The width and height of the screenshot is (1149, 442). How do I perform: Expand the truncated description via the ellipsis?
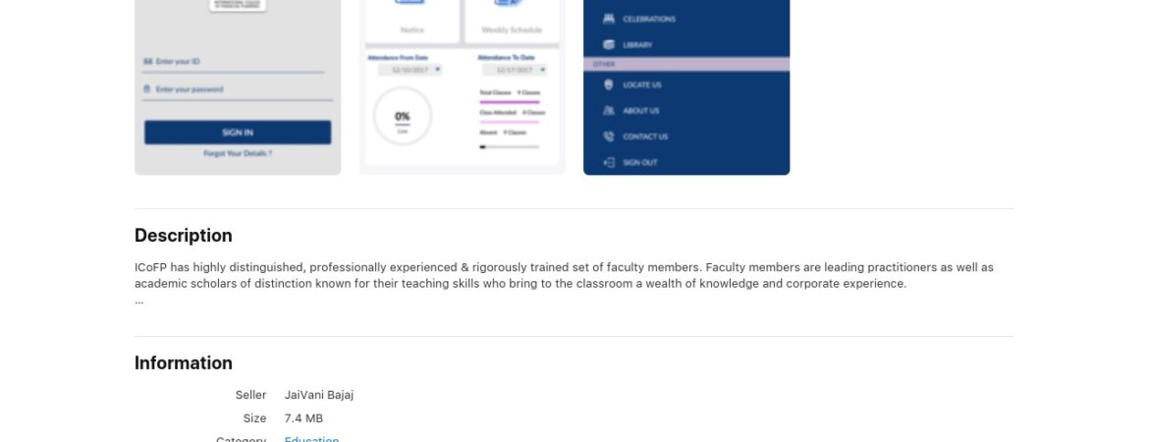coord(139,301)
